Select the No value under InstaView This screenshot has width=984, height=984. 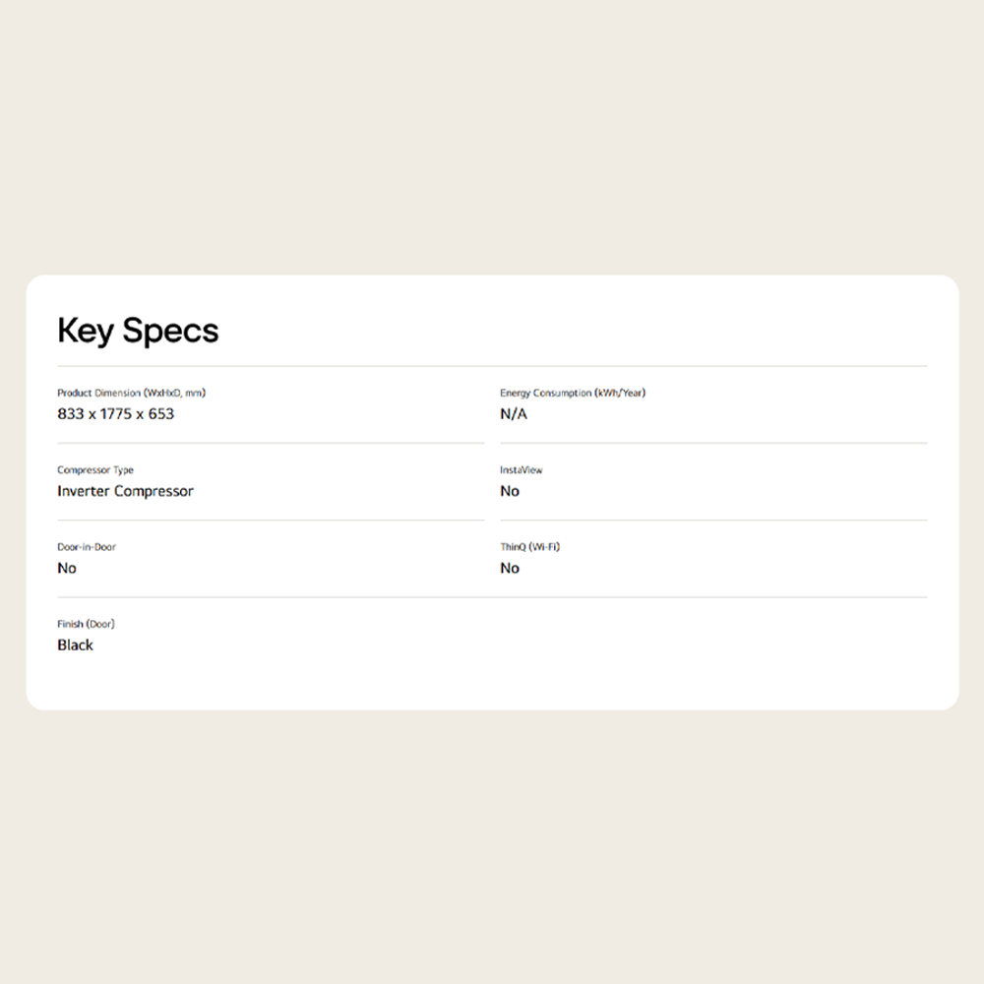coord(510,491)
